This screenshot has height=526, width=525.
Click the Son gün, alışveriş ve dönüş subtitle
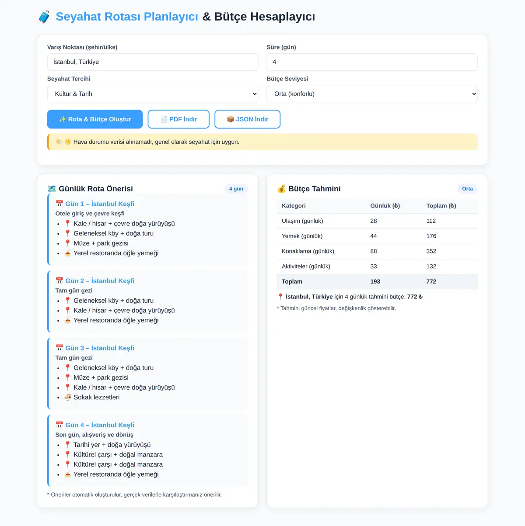[94, 435]
